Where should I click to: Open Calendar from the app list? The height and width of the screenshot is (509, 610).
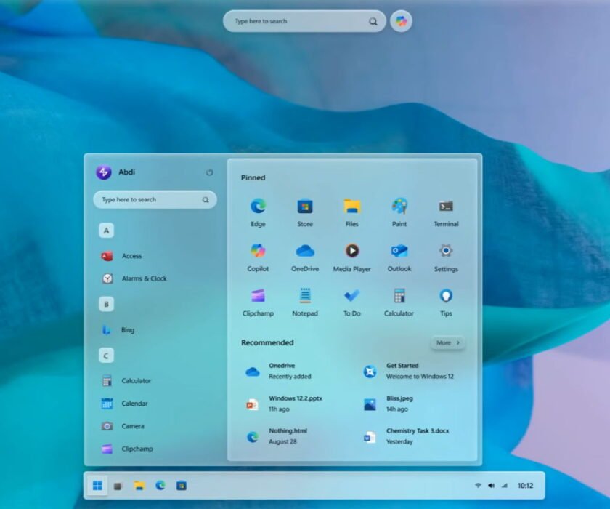click(x=124, y=404)
